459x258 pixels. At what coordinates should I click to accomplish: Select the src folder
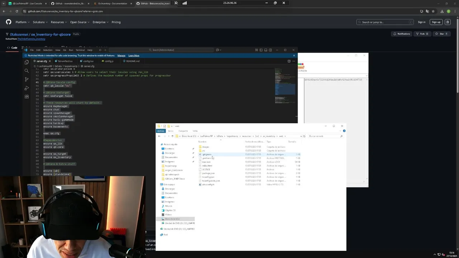pos(203,150)
